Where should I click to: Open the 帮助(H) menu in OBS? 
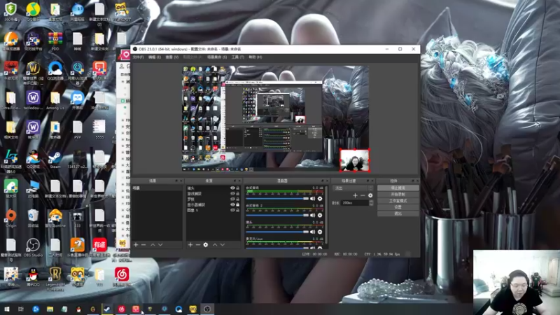tap(255, 57)
